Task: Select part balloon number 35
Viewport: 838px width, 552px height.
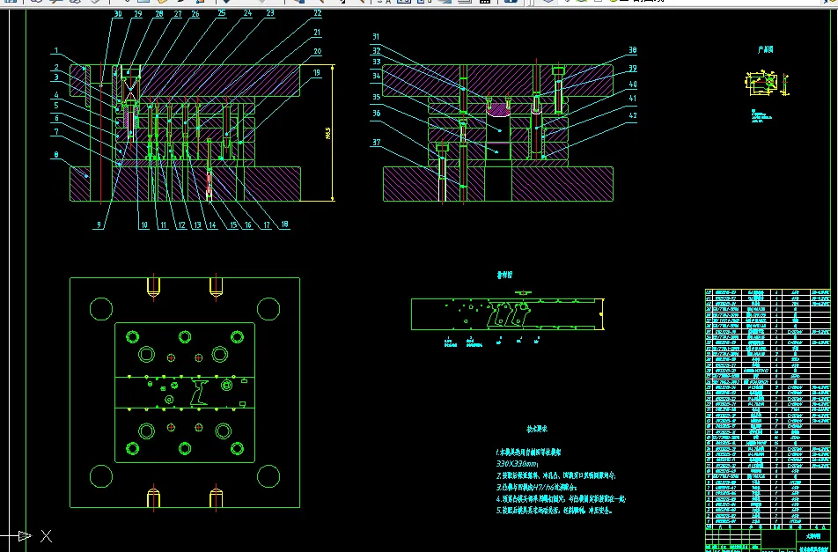Action: pos(376,97)
